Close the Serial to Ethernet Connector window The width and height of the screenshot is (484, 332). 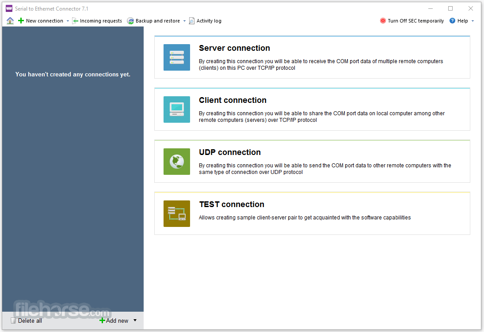click(470, 9)
